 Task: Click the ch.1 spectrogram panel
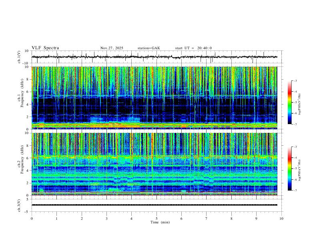tap(154, 98)
